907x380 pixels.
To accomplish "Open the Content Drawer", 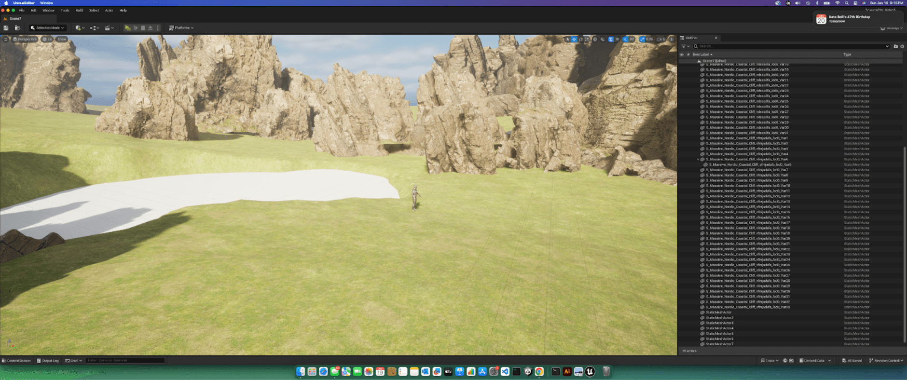I will (x=16, y=360).
